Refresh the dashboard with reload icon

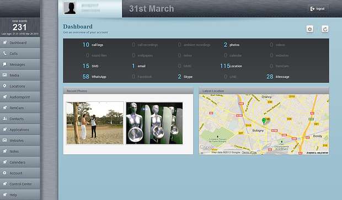325,29
